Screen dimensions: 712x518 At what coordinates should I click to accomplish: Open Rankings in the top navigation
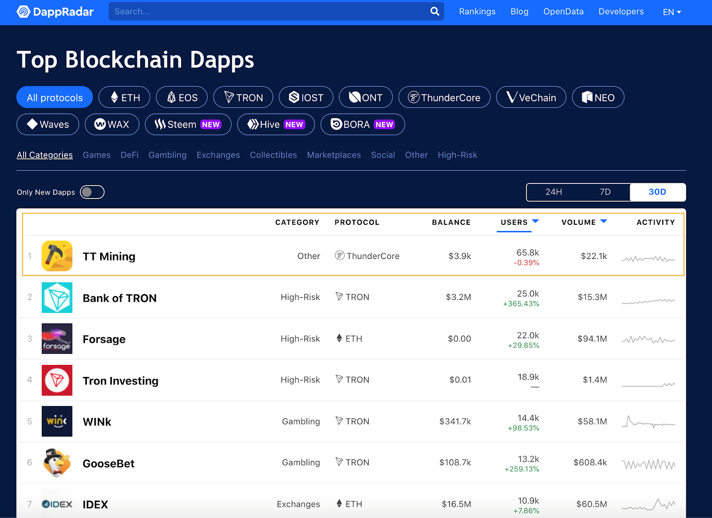click(477, 12)
